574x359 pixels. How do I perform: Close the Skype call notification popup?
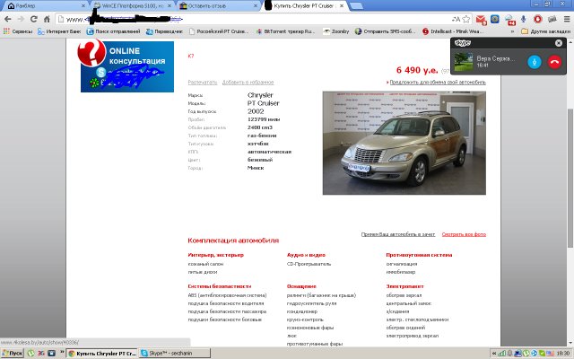pyautogui.click(x=559, y=43)
